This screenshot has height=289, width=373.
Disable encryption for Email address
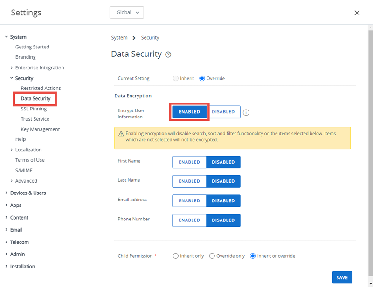coord(223,201)
